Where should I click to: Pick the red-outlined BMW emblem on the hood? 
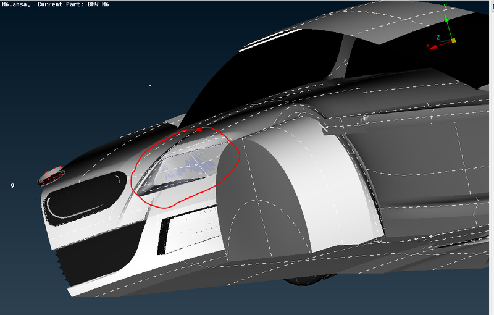(52, 176)
